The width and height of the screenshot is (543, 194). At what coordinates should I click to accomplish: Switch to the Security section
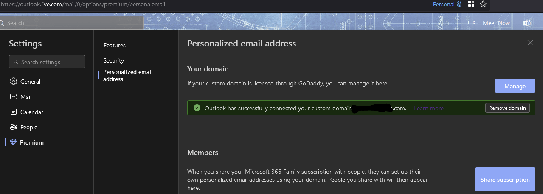114,60
